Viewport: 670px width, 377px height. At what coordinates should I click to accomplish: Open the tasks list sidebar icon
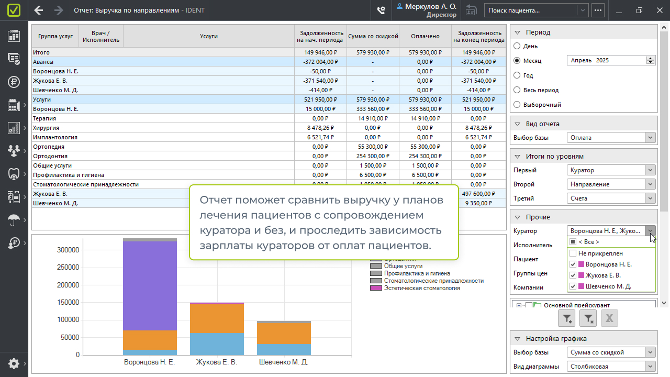(x=14, y=59)
